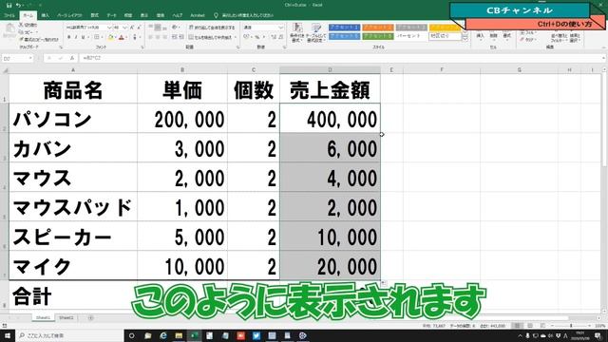Switch to the Formulas ribbon tab

point(95,15)
